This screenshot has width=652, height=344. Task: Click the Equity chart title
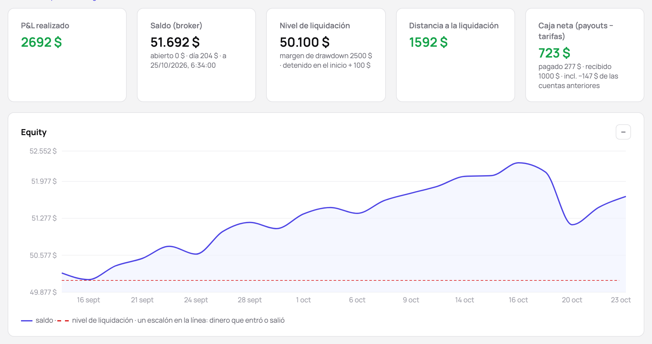34,132
